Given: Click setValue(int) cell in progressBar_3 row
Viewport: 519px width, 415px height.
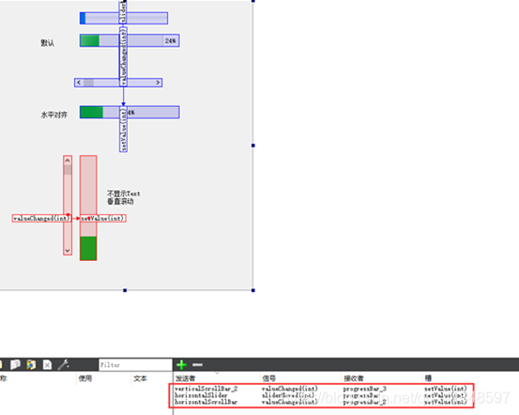Looking at the screenshot, I should [x=446, y=389].
